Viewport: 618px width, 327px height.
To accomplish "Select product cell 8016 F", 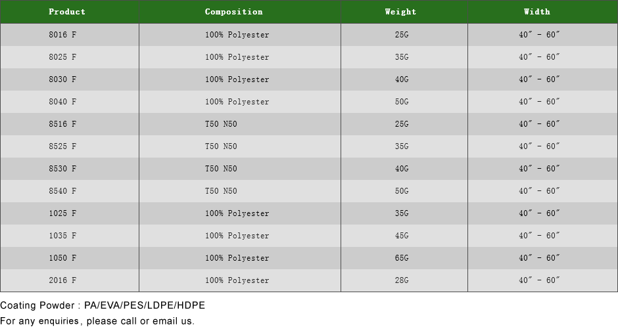I will pos(62,35).
